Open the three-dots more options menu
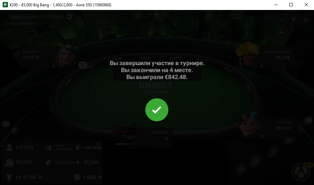Screen dimensions: 314x185 [281, 20]
